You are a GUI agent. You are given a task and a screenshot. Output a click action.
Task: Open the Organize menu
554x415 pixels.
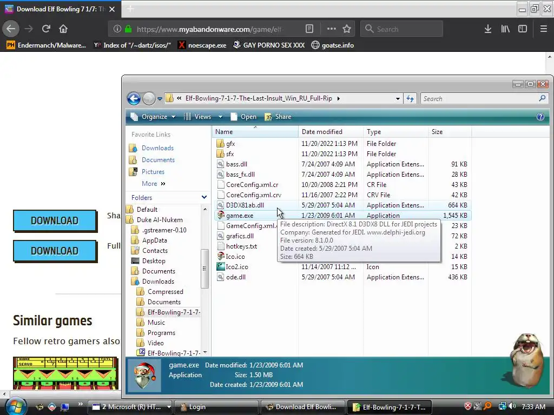coord(153,117)
